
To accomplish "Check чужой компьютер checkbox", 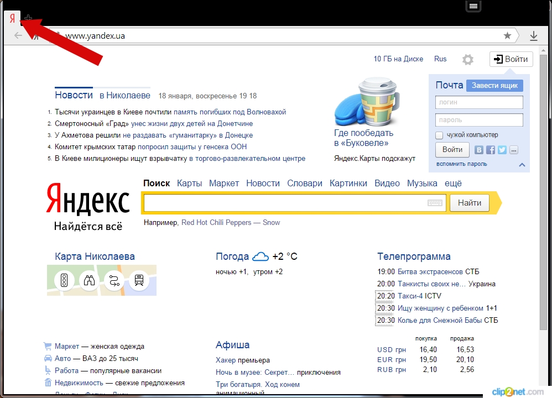I will (439, 135).
